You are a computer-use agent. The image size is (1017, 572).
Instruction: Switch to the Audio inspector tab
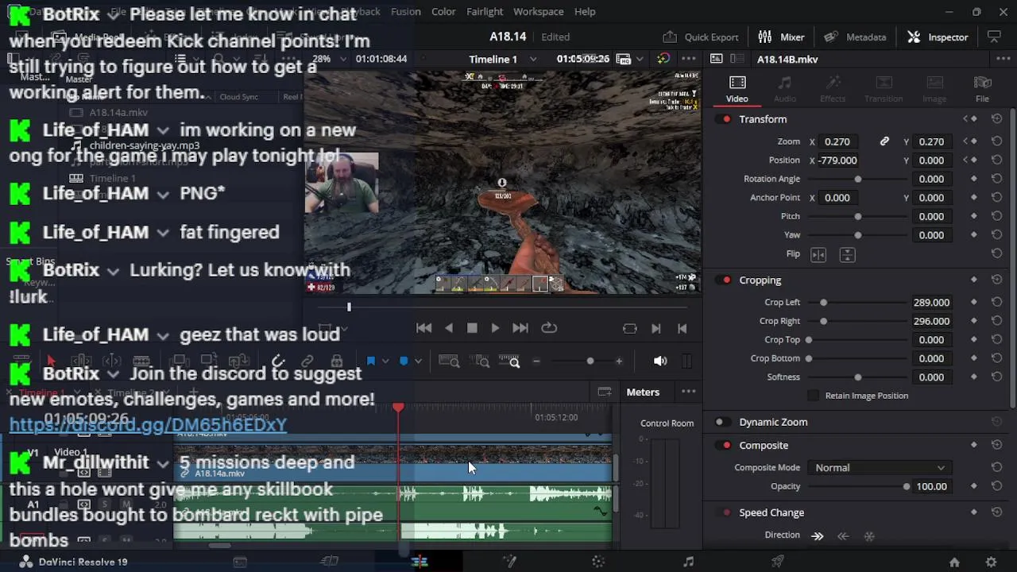[x=785, y=89]
